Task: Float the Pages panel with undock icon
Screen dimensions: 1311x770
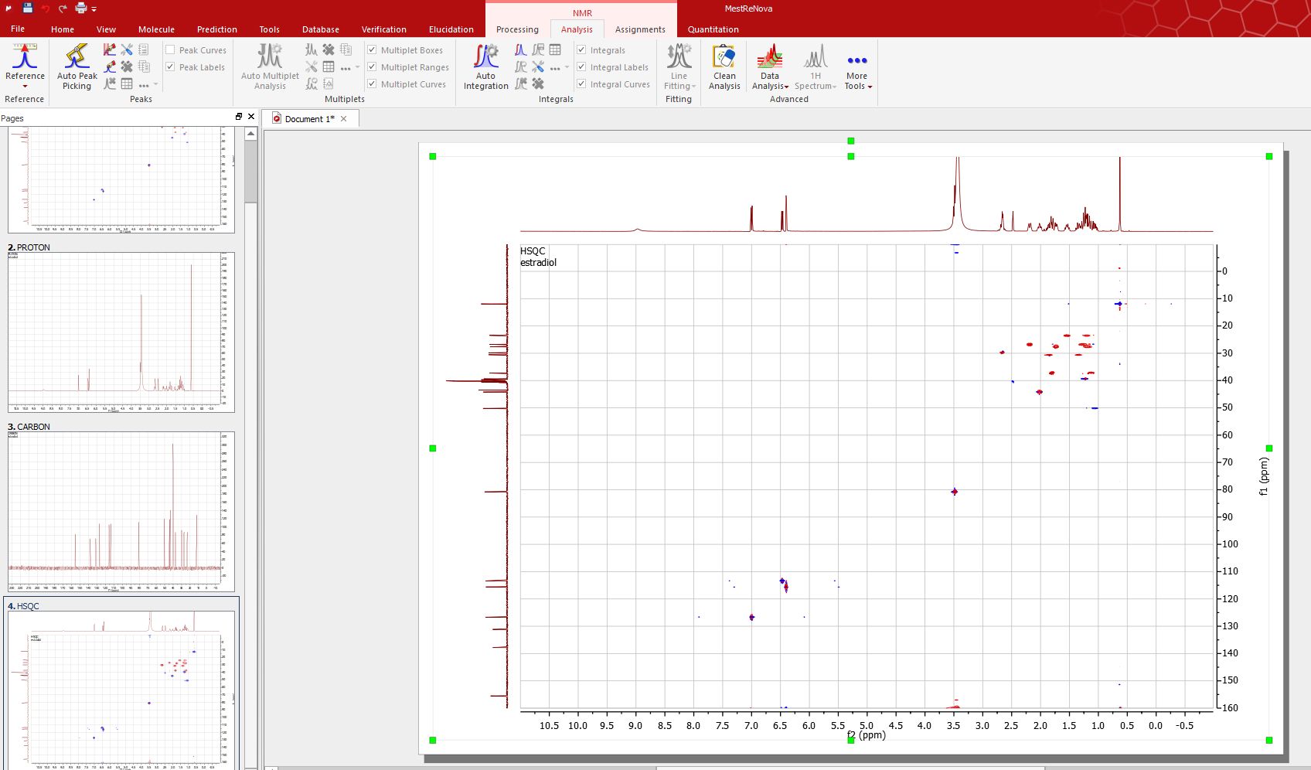Action: [x=239, y=117]
